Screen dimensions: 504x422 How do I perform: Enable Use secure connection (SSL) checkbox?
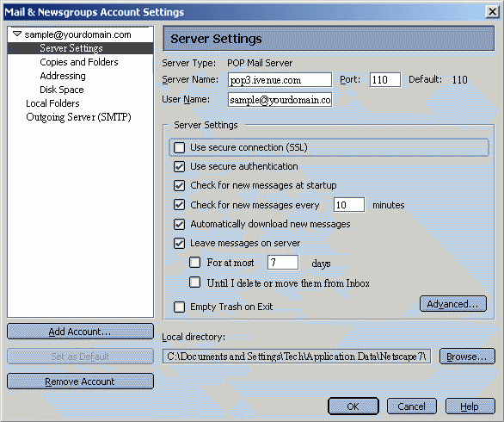coord(180,148)
